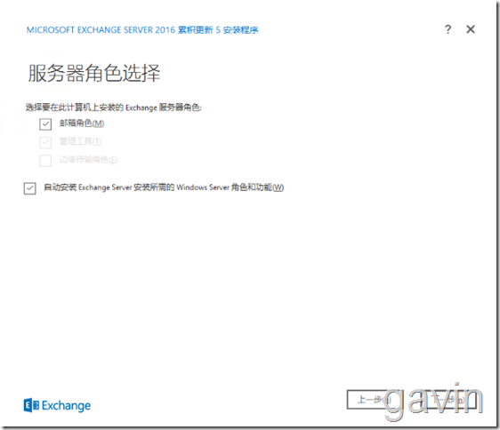The width and height of the screenshot is (500, 430).
Task: Toggle the 管理工具(T) checkbox
Action: 45,142
